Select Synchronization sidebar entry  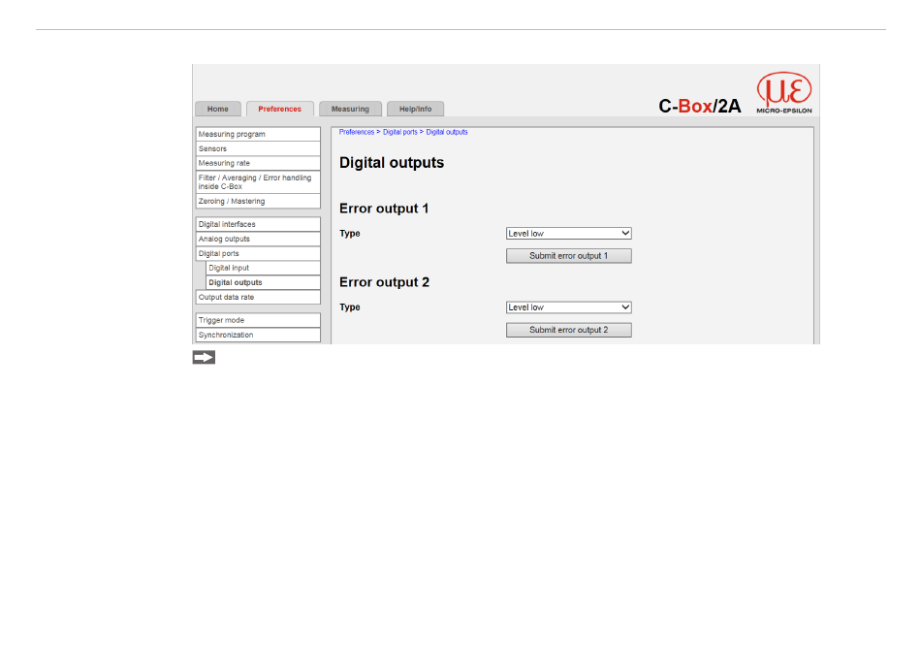[x=258, y=335]
